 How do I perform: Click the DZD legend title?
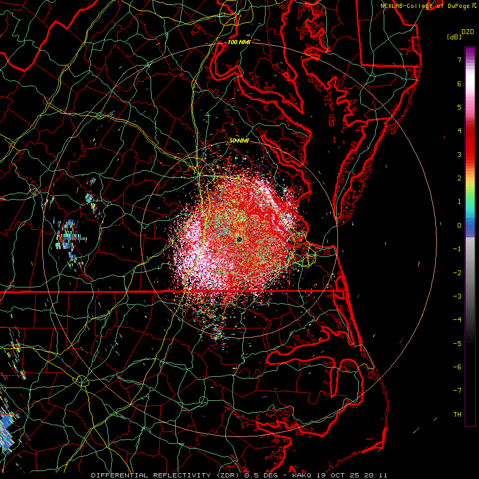(x=468, y=32)
